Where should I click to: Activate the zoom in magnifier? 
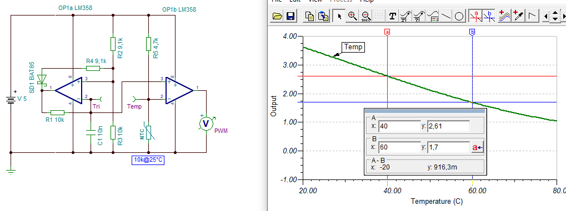click(352, 16)
